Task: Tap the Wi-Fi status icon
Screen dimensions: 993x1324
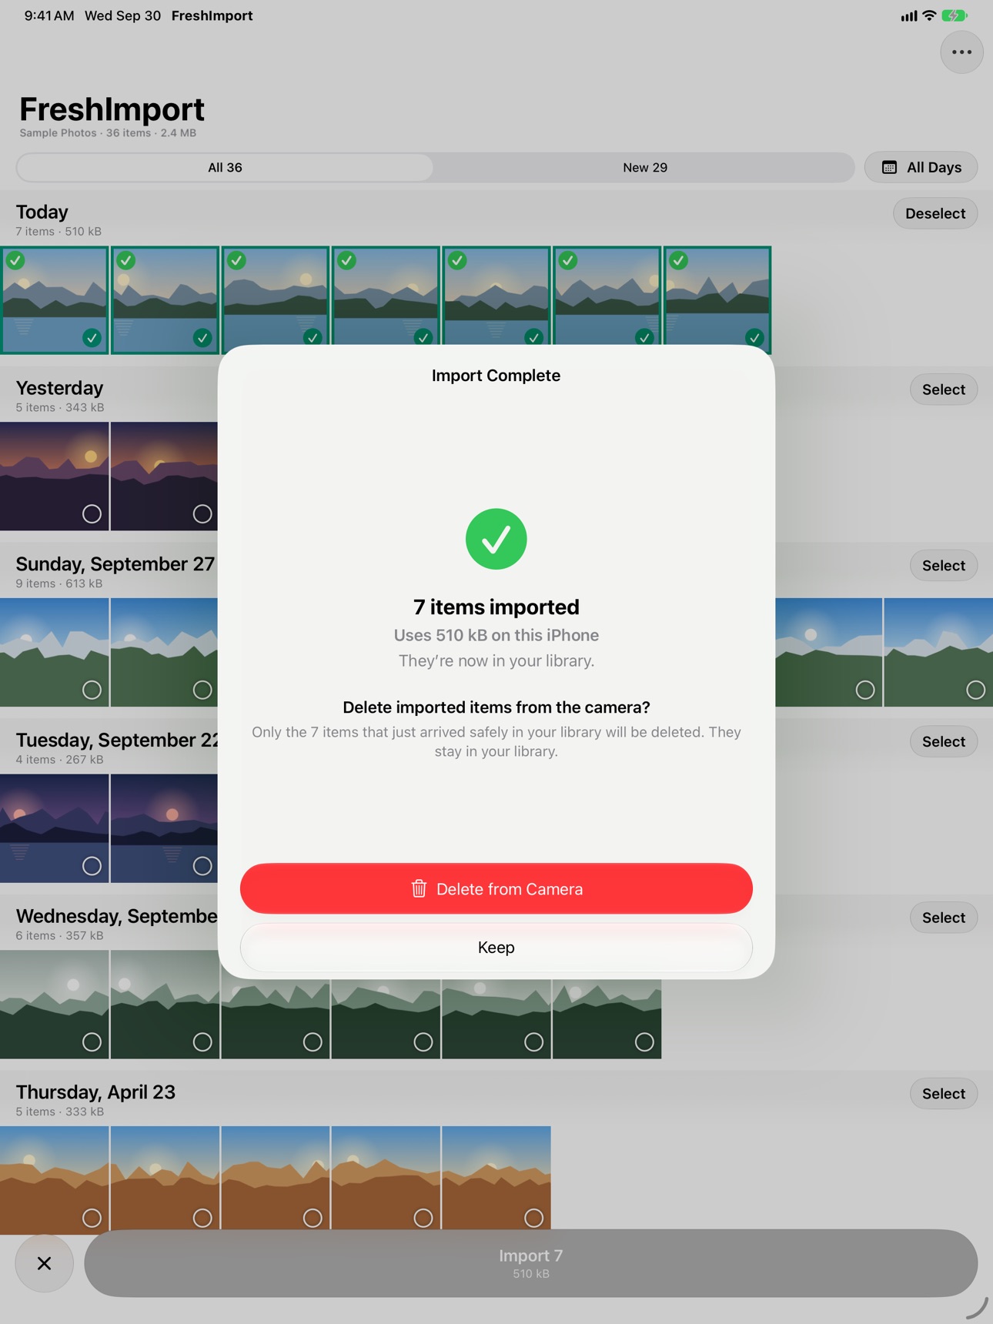Action: point(929,15)
